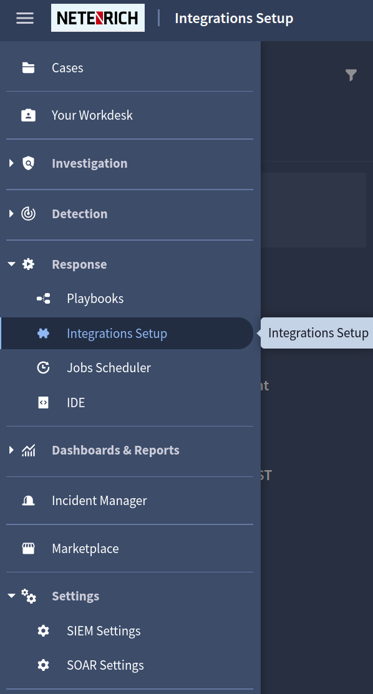Select the Jobs Scheduler clock icon
Image resolution: width=373 pixels, height=694 pixels.
coord(43,367)
